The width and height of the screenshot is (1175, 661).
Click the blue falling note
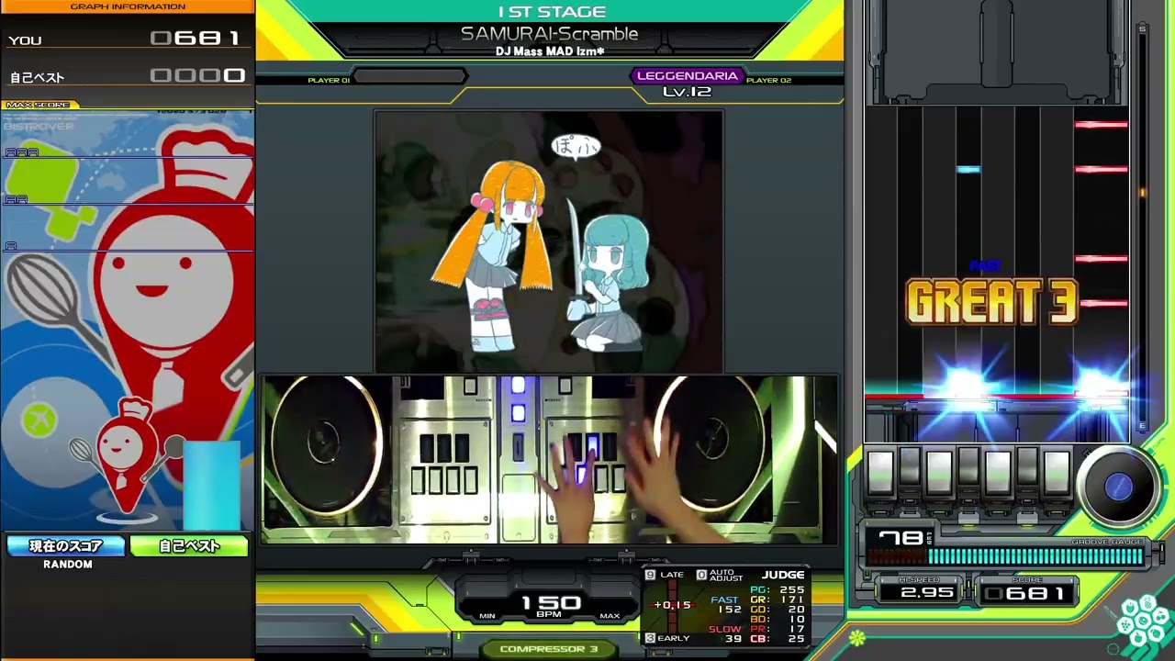[x=968, y=169]
